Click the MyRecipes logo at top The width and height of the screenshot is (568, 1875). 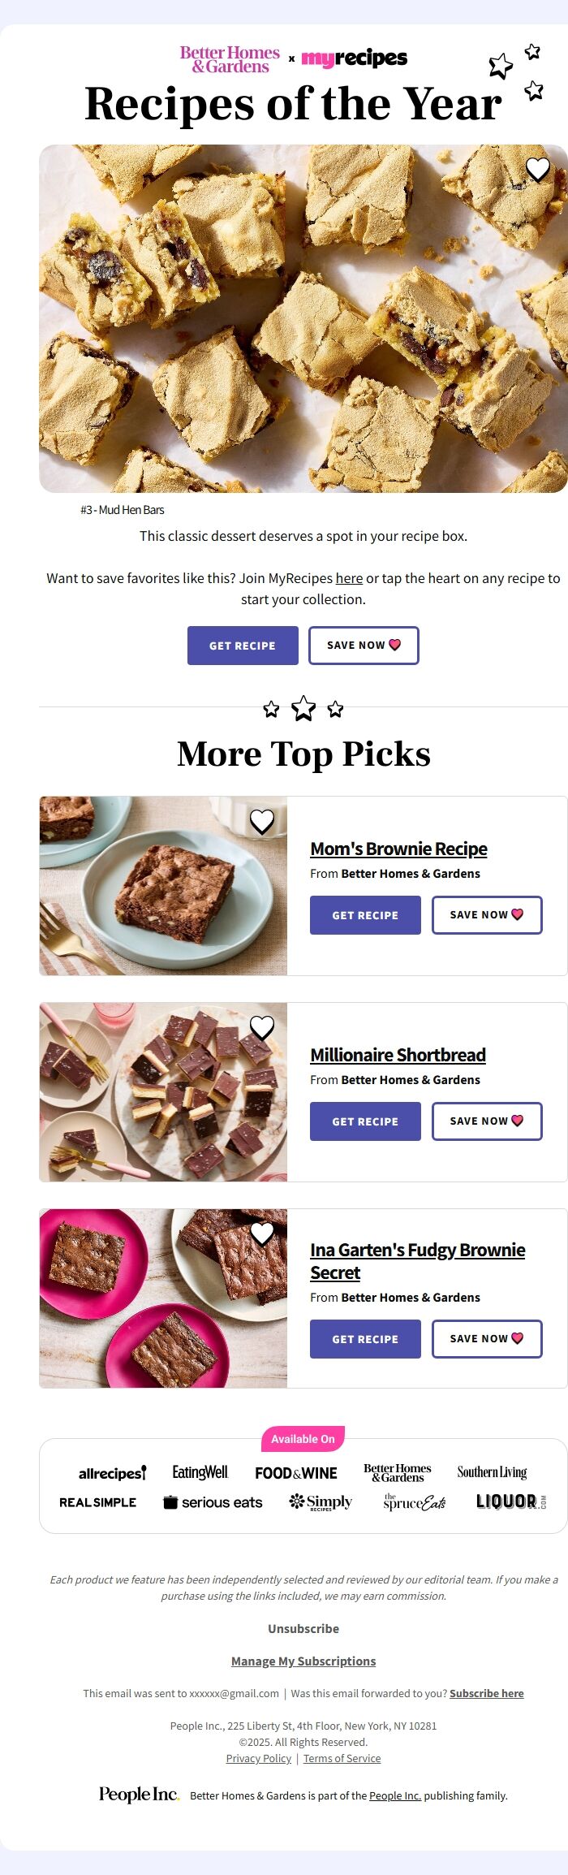click(354, 58)
